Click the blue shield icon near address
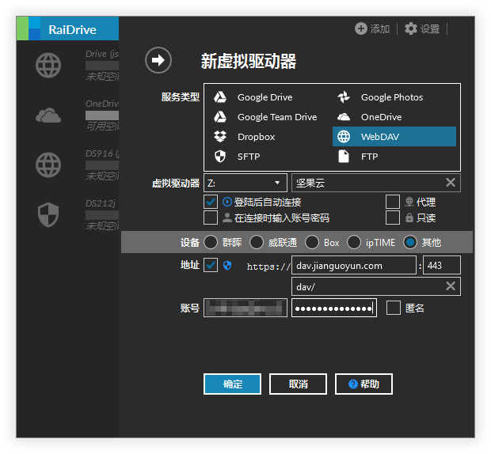The width and height of the screenshot is (491, 454). coord(227,266)
